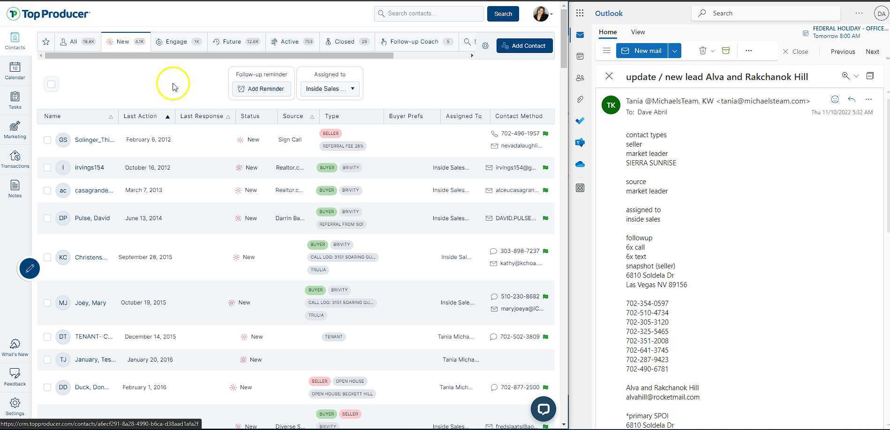890x430 pixels.
Task: Expand the New mail split-button dropdown
Action: pyautogui.click(x=674, y=51)
